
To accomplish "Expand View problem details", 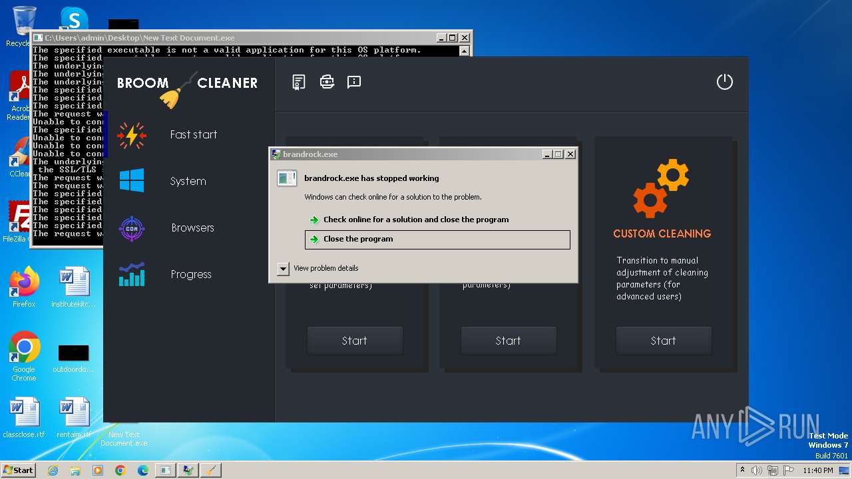I will coord(283,269).
